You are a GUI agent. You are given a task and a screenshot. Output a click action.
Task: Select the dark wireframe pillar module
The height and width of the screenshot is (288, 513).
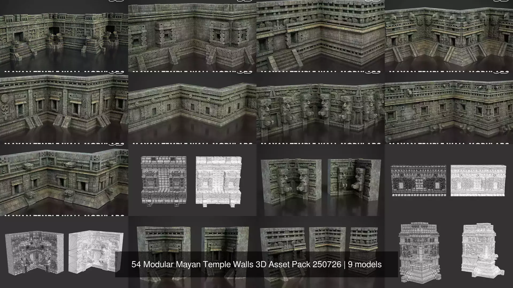point(420,253)
